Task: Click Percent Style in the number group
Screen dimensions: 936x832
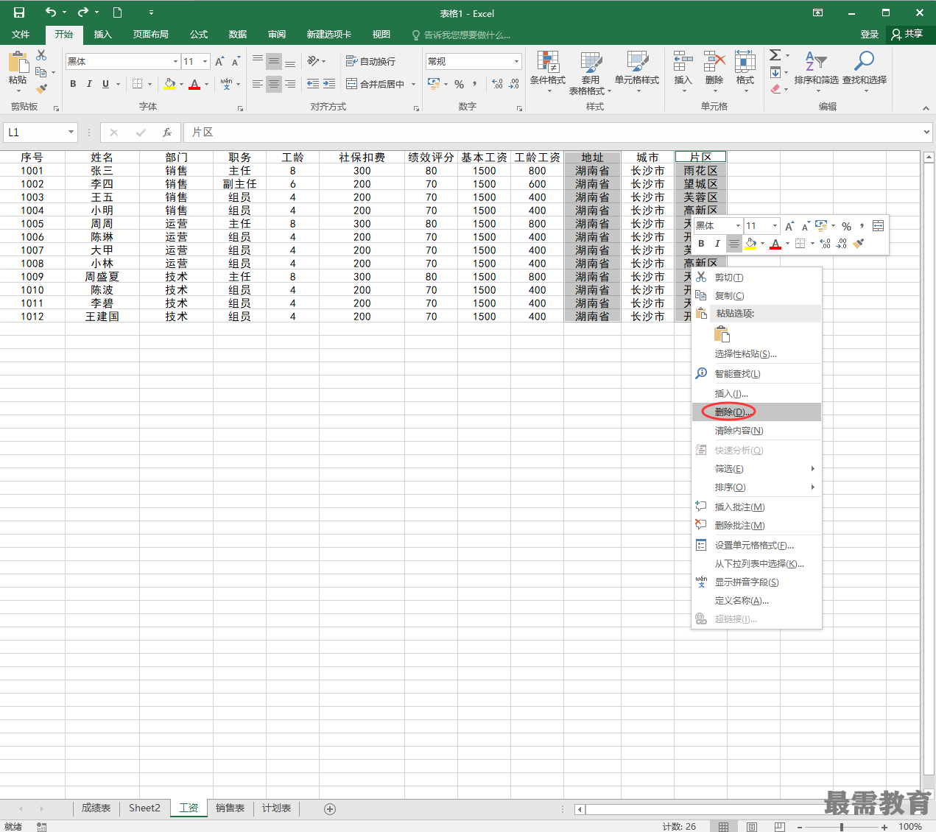Action: (x=459, y=84)
